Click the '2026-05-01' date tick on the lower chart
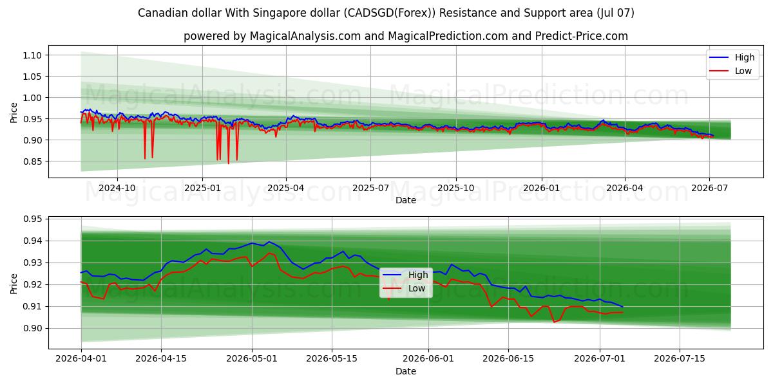Screen dimensions: 773x386 (252, 360)
